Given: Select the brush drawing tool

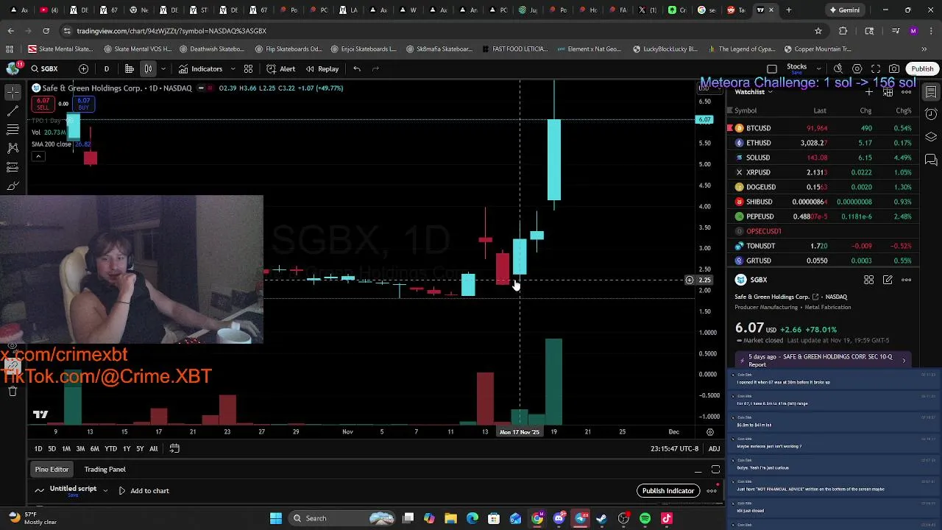Looking at the screenshot, I should coord(13,185).
